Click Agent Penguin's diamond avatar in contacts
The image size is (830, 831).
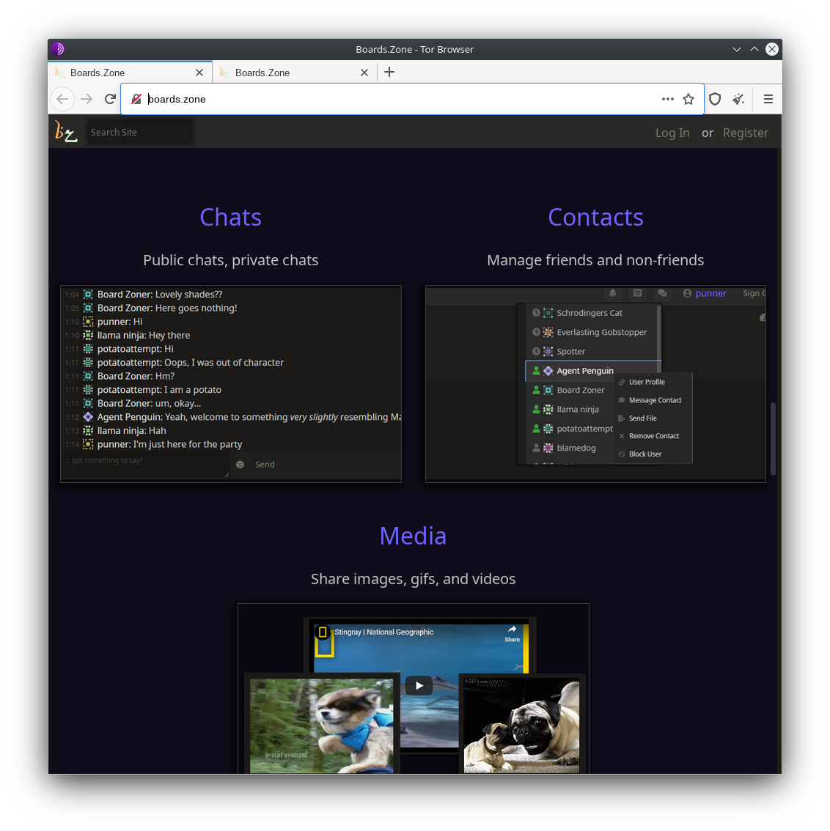pos(548,371)
